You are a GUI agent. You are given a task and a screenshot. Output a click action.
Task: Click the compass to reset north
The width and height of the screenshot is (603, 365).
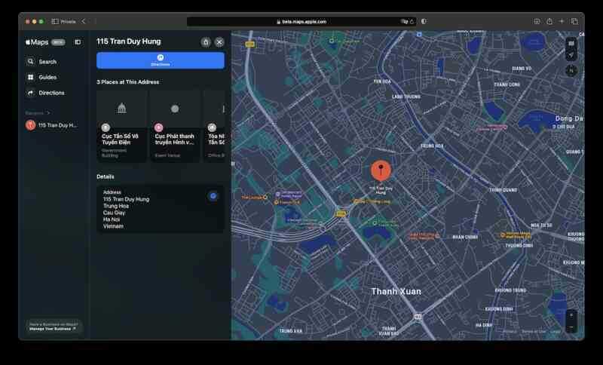point(571,71)
